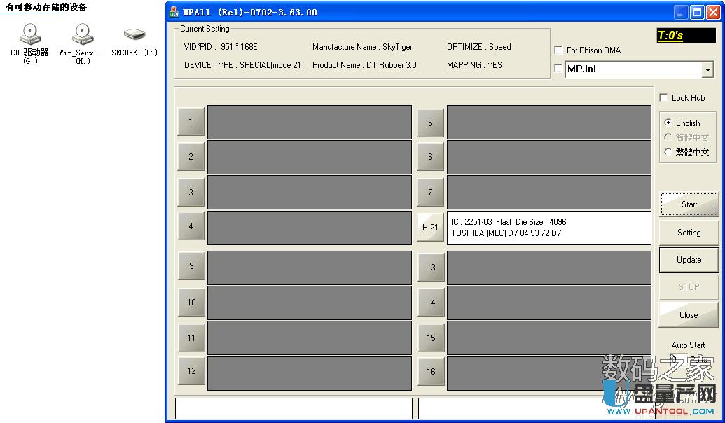Enable the MP.ini checkbox
The height and width of the screenshot is (423, 725).
558,68
